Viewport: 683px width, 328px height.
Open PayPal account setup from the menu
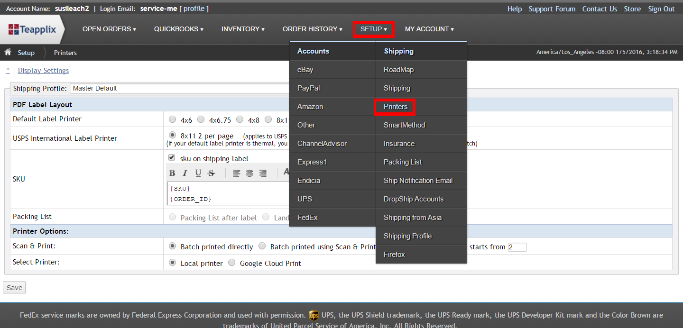(x=332, y=88)
